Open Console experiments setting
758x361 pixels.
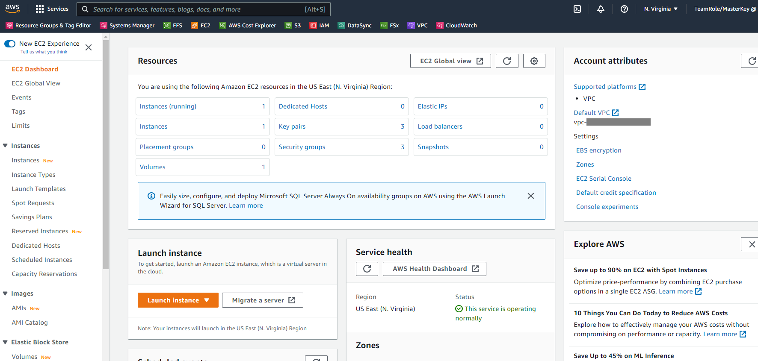pyautogui.click(x=607, y=207)
